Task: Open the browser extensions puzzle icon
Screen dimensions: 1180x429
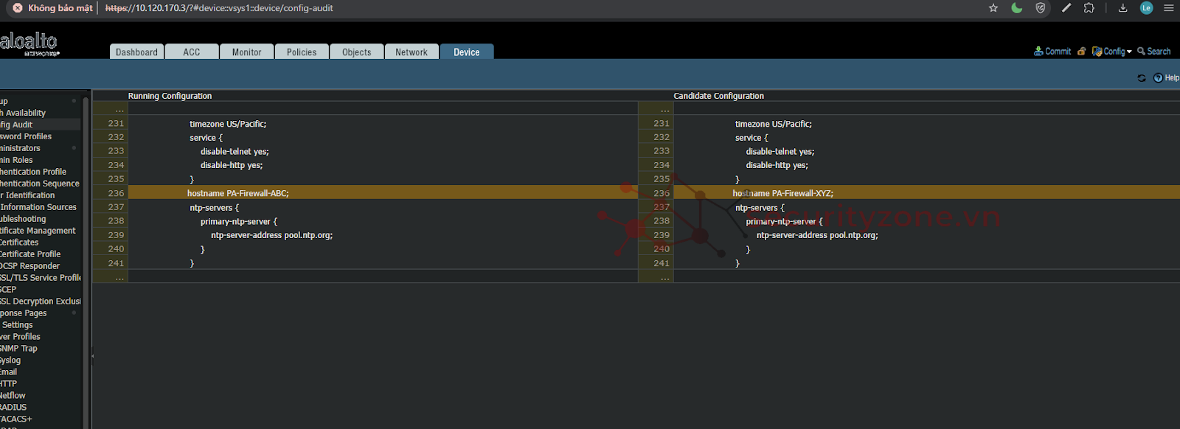Action: (1089, 8)
